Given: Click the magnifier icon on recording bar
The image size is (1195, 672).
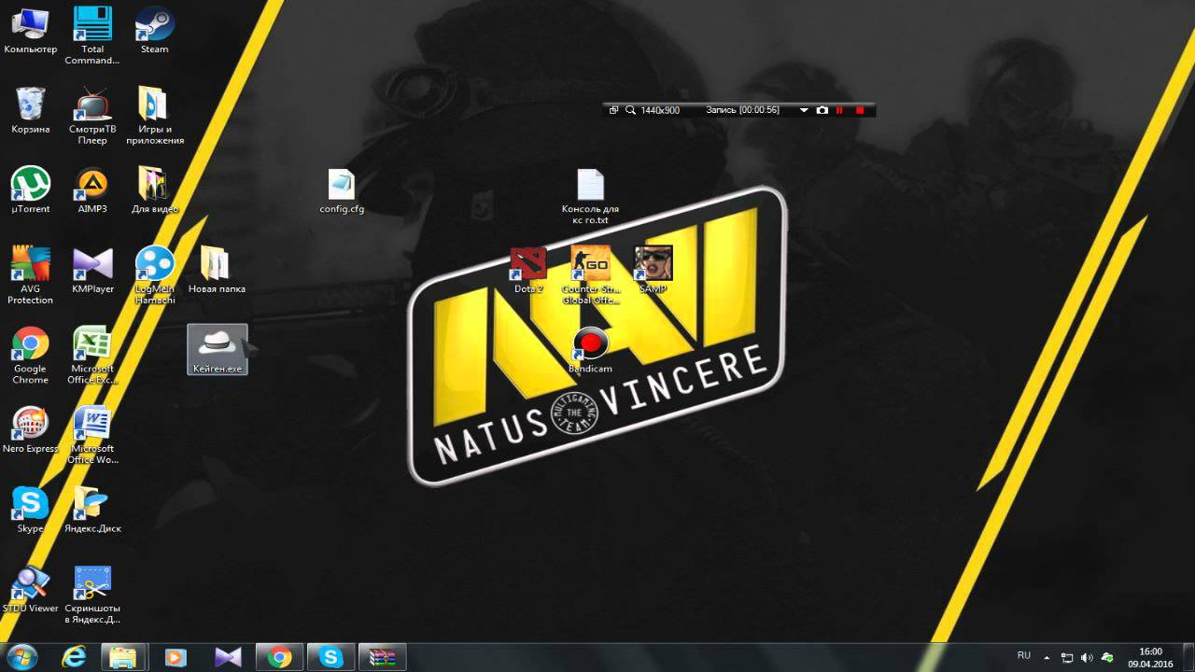Looking at the screenshot, I should [630, 110].
